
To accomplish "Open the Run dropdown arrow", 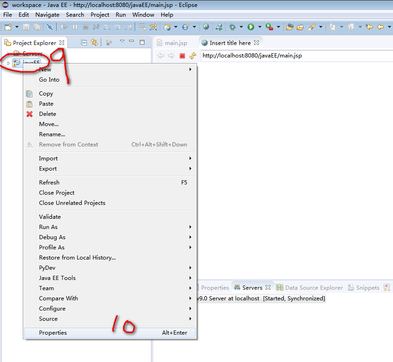I will coord(260,27).
